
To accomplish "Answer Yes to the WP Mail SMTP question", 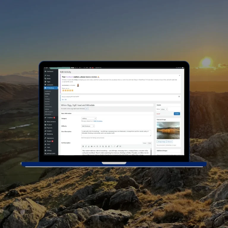I will (x=63, y=99).
